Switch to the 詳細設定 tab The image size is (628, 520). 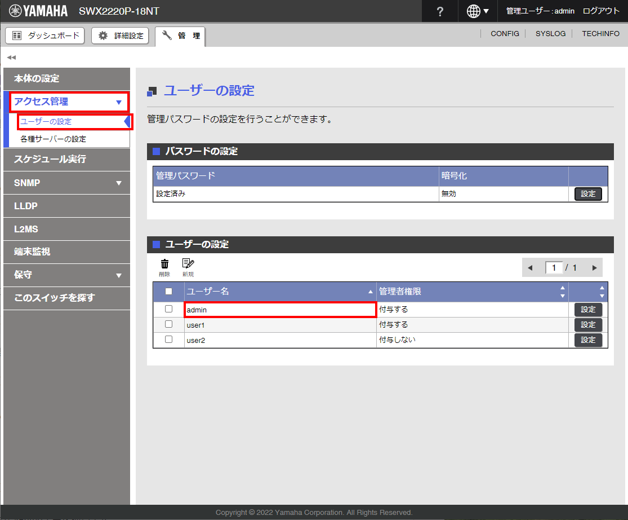[x=121, y=36]
